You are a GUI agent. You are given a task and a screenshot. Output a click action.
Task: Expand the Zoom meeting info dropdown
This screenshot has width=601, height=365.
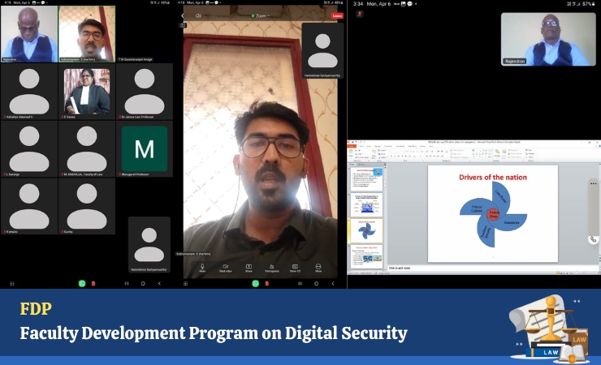262,15
